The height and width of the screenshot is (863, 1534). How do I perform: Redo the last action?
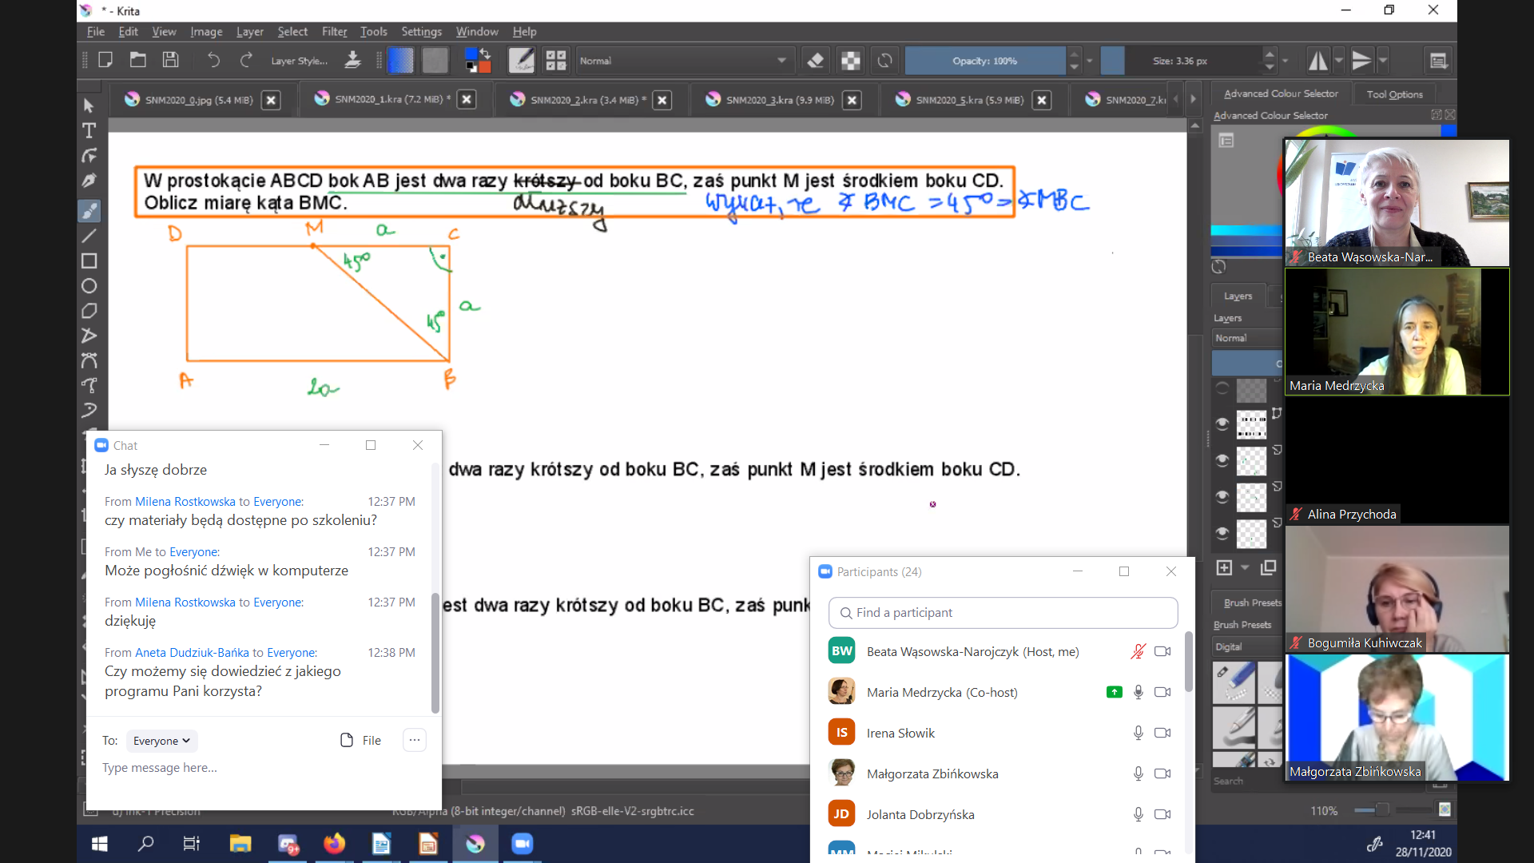[246, 60]
